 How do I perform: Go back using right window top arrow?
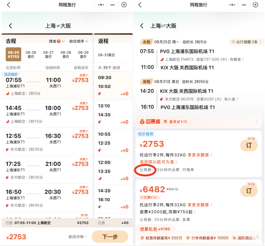tap(140, 5)
